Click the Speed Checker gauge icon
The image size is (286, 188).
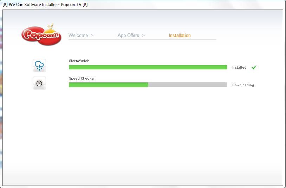[39, 83]
